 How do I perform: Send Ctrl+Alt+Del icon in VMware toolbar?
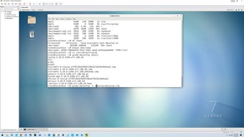coord(30,4)
